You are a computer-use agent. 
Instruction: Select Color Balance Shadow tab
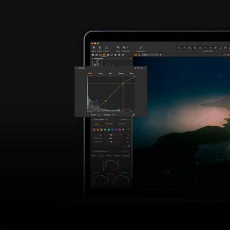tap(109, 156)
